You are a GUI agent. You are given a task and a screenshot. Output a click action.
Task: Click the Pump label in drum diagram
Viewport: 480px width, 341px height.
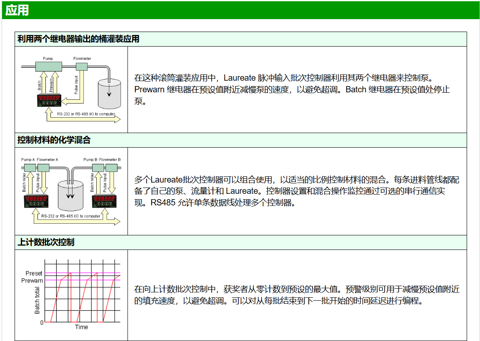(48, 58)
